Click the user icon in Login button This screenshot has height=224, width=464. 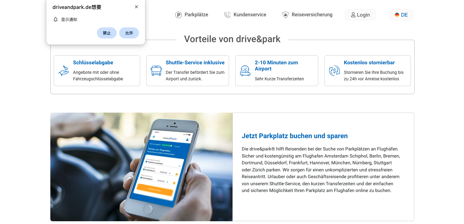pyautogui.click(x=353, y=15)
